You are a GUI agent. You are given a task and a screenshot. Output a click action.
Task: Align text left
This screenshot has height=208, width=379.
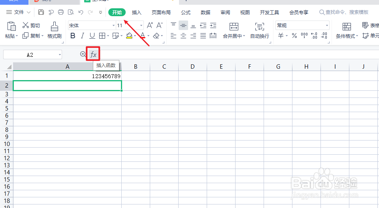pyautogui.click(x=173, y=36)
